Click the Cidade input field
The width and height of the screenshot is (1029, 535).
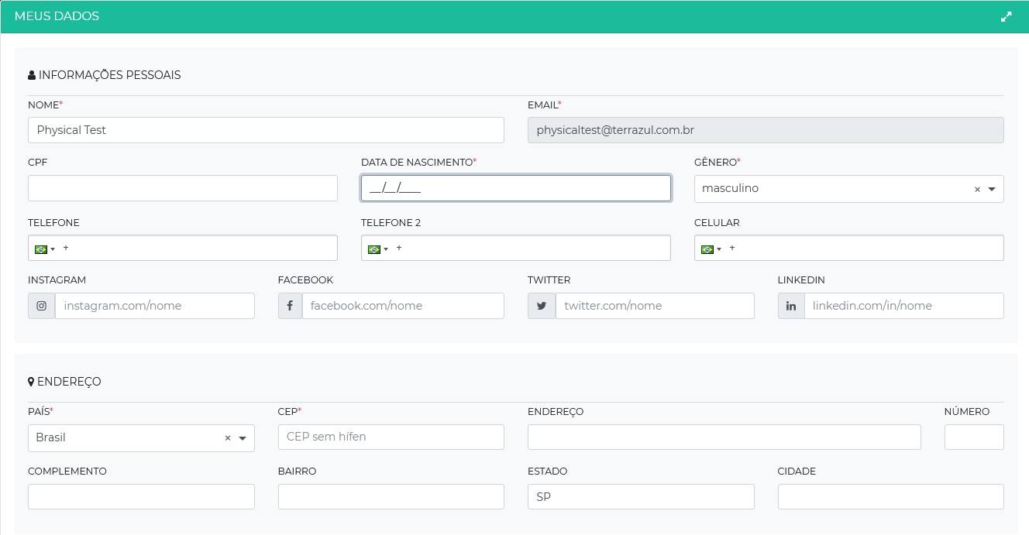click(890, 497)
